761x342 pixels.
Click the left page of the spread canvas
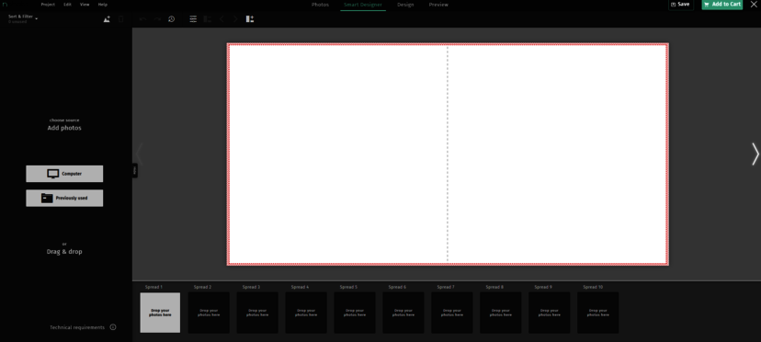click(x=338, y=154)
